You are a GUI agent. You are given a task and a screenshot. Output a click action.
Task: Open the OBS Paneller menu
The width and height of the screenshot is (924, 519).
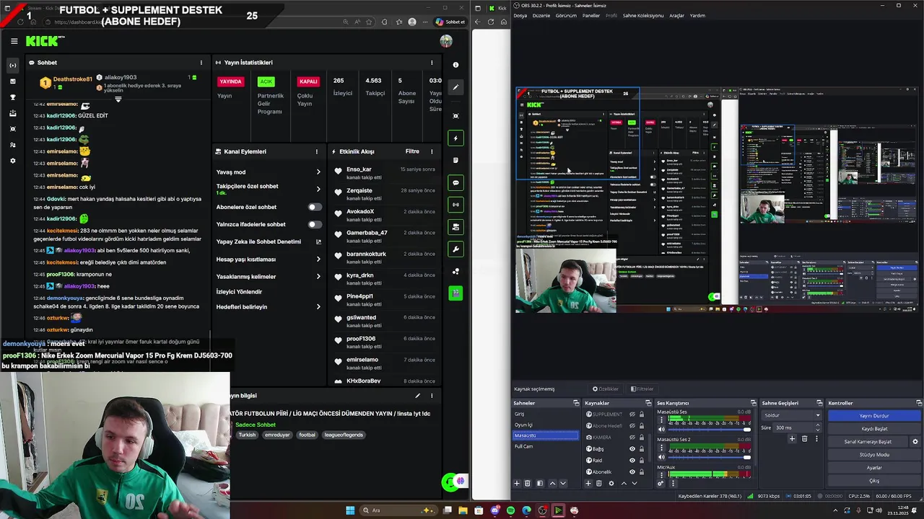coord(591,16)
